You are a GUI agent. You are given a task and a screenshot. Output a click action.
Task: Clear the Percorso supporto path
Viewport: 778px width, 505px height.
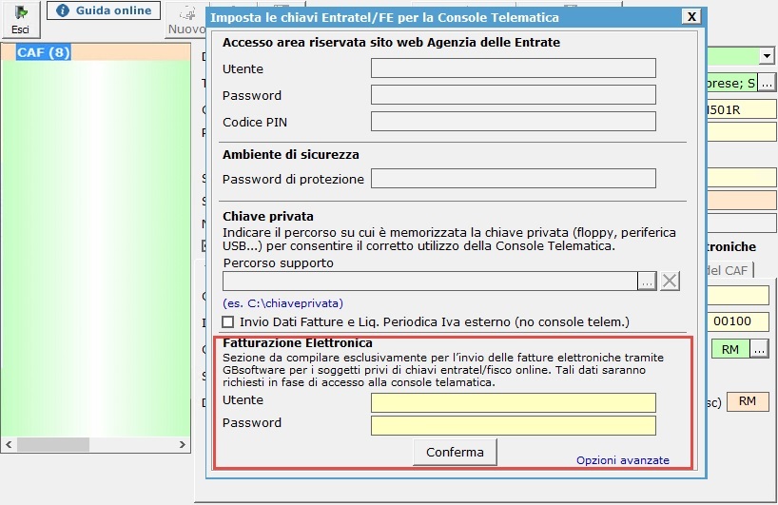tap(670, 282)
